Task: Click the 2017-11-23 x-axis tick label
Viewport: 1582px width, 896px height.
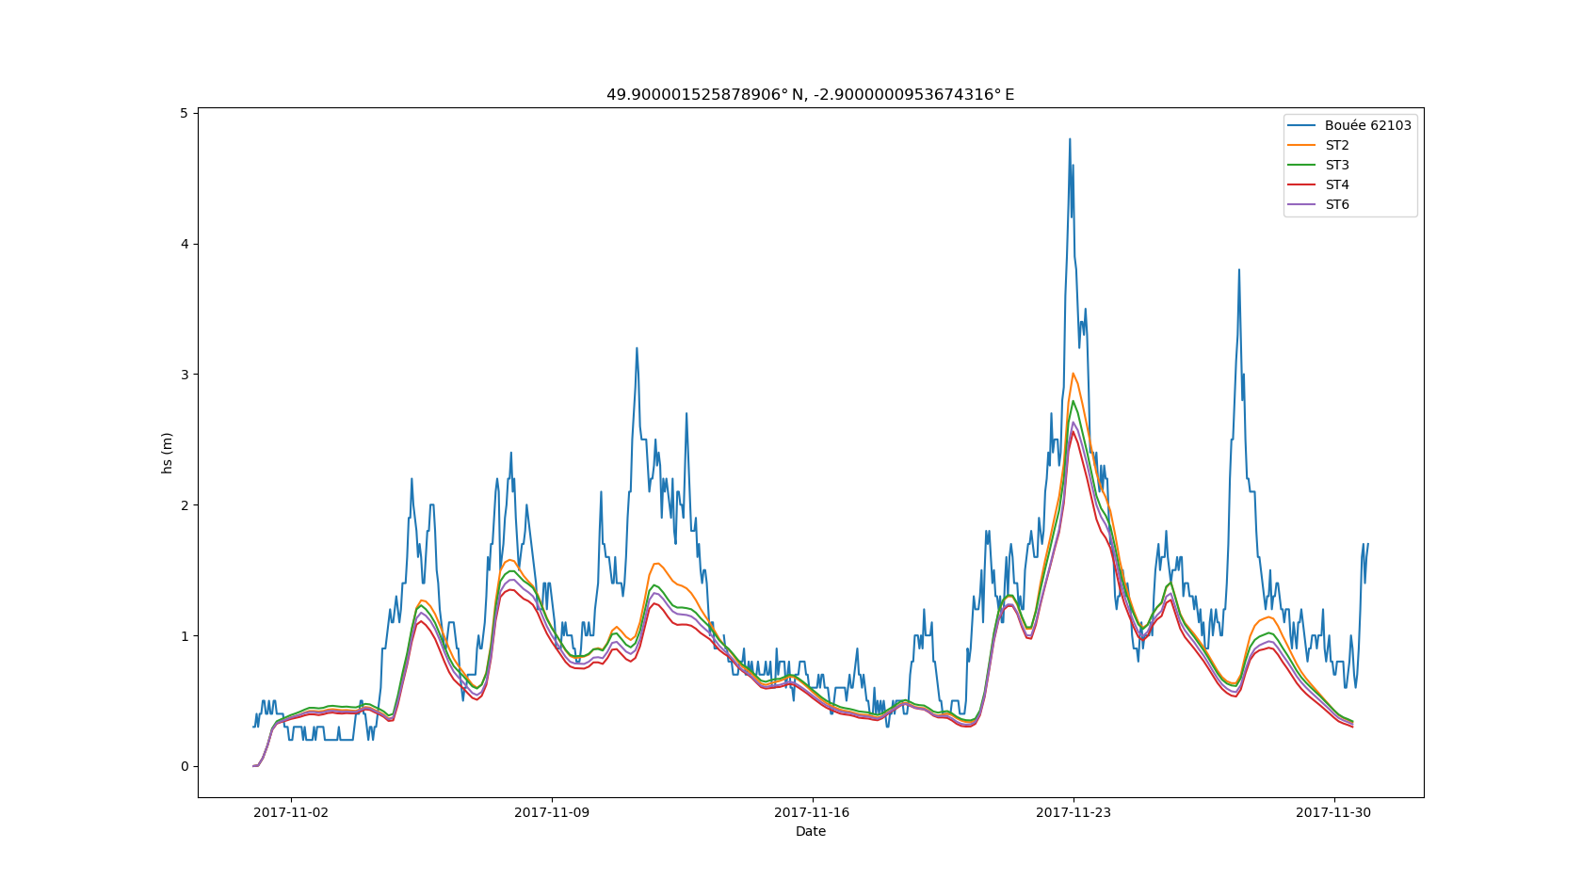Action: tap(1073, 812)
